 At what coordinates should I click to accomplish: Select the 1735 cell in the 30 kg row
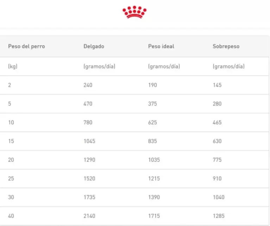89,198
